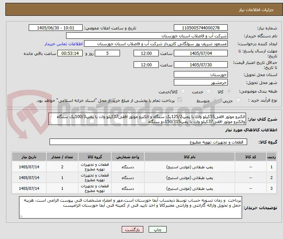Viewport: 283px width, 239px height.
Task: Click the unit دستگاه in row 3
Action: (x=128, y=188)
